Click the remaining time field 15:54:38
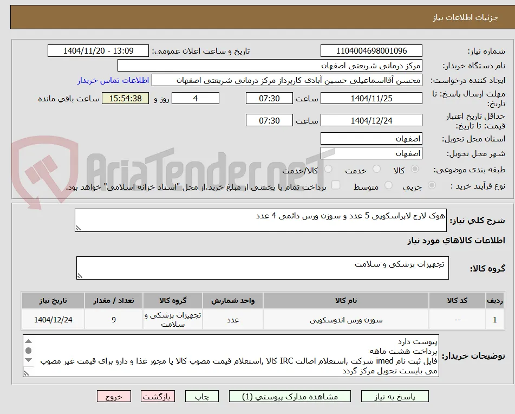This screenshot has width=515, height=414. tap(125, 98)
